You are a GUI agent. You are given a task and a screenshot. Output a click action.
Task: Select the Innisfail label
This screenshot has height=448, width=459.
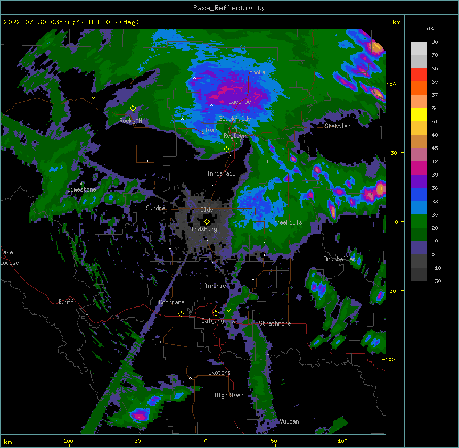point(221,173)
